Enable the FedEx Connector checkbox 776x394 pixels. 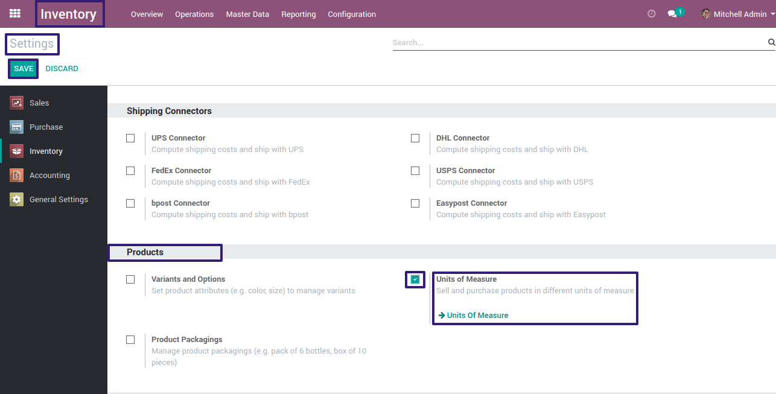point(130,171)
